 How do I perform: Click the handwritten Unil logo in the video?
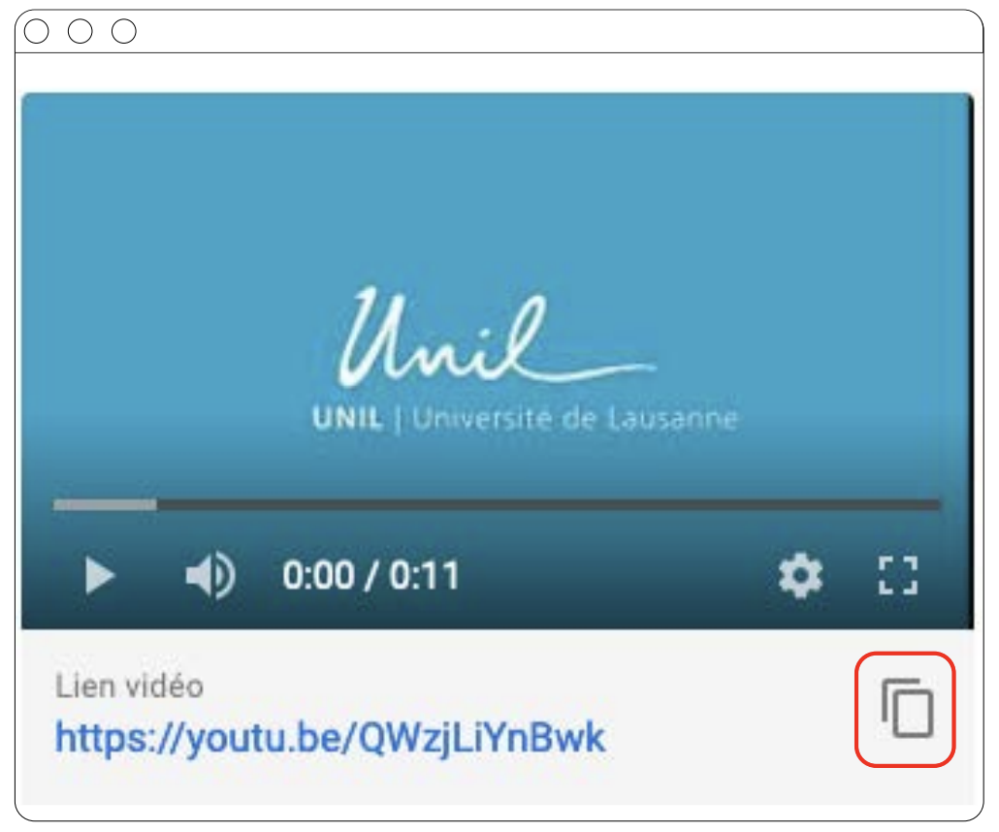[497, 336]
